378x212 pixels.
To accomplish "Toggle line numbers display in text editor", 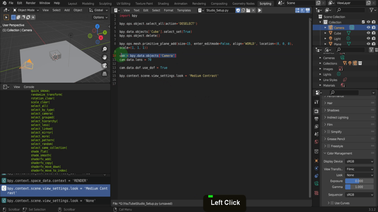I will click(x=297, y=10).
